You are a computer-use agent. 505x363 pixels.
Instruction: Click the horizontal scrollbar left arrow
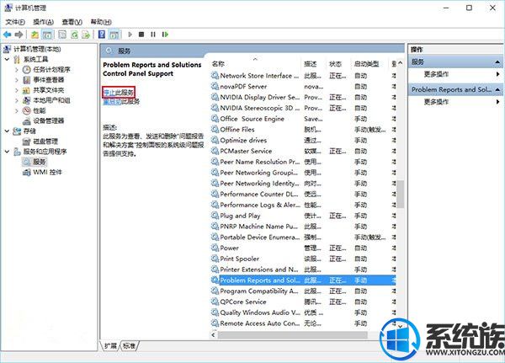coord(213,335)
